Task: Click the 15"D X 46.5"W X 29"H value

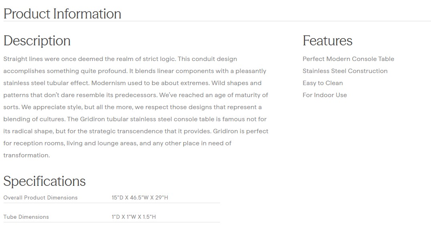Action: pyautogui.click(x=140, y=197)
